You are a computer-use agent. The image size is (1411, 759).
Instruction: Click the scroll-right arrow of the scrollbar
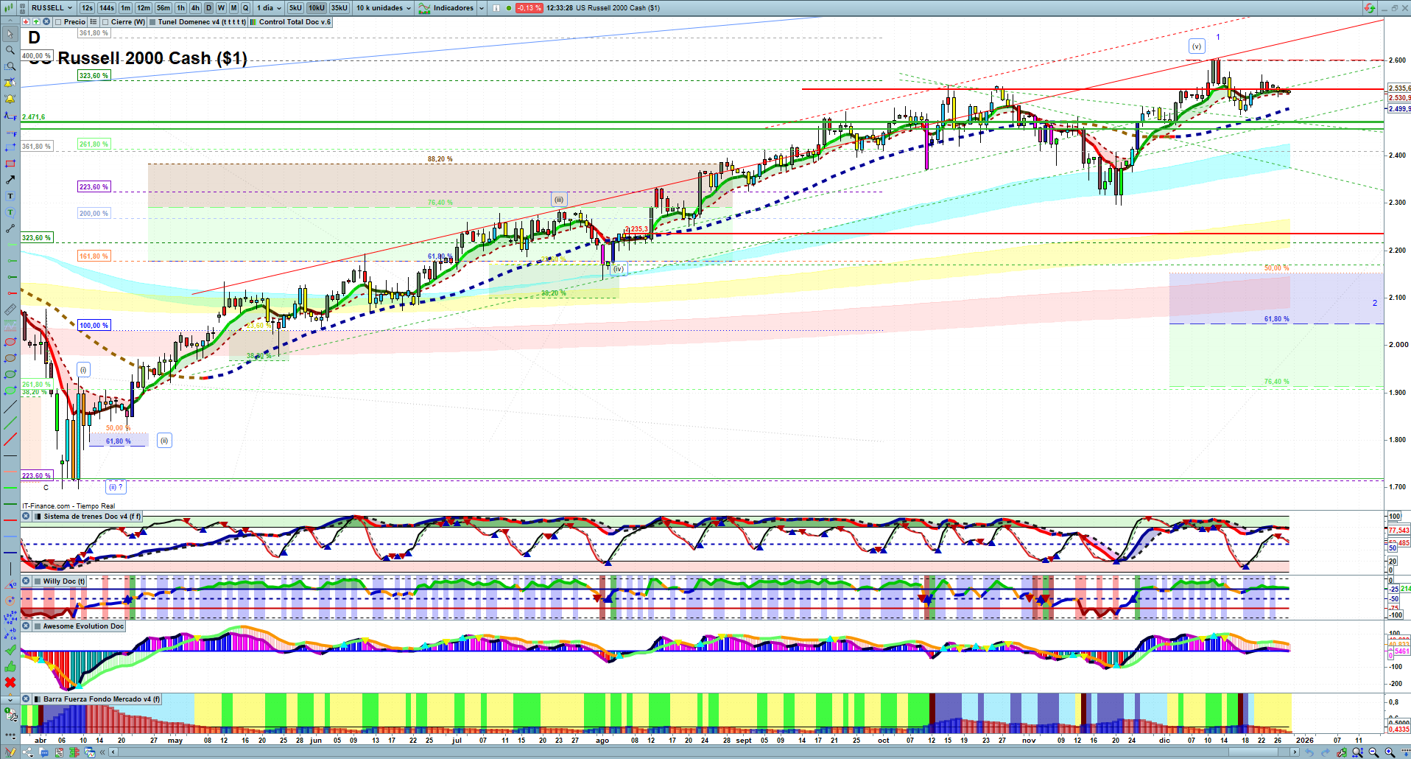(x=1296, y=752)
